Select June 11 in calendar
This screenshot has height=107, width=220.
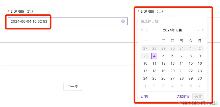[154, 63]
